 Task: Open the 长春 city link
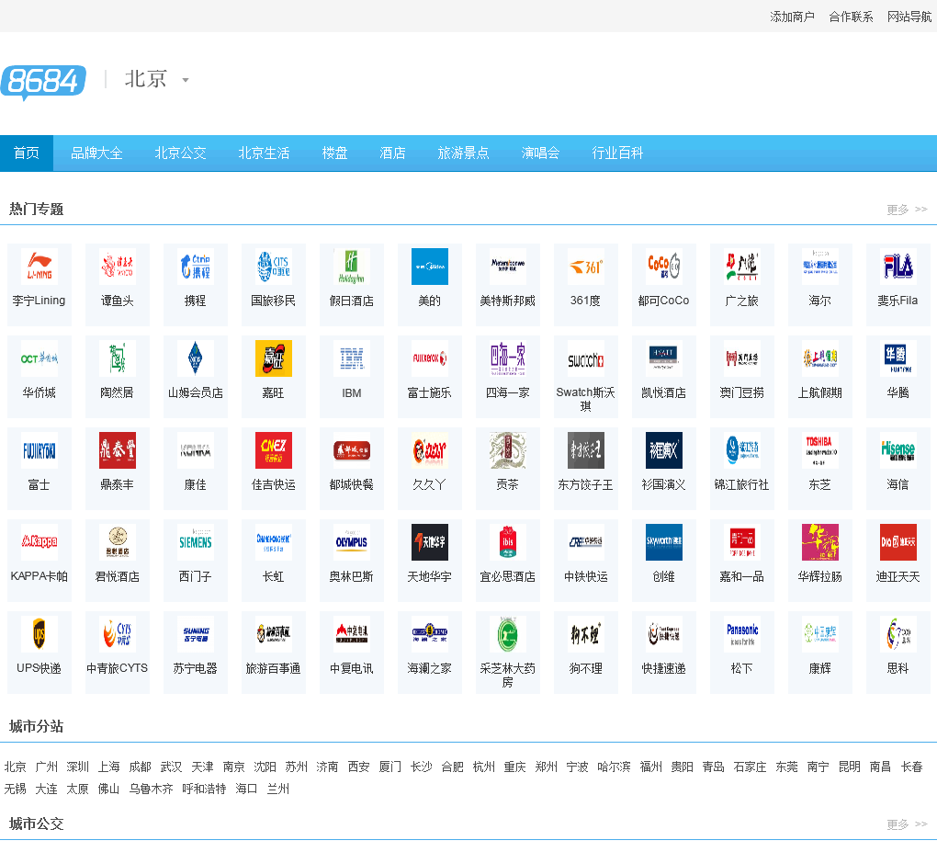(912, 767)
